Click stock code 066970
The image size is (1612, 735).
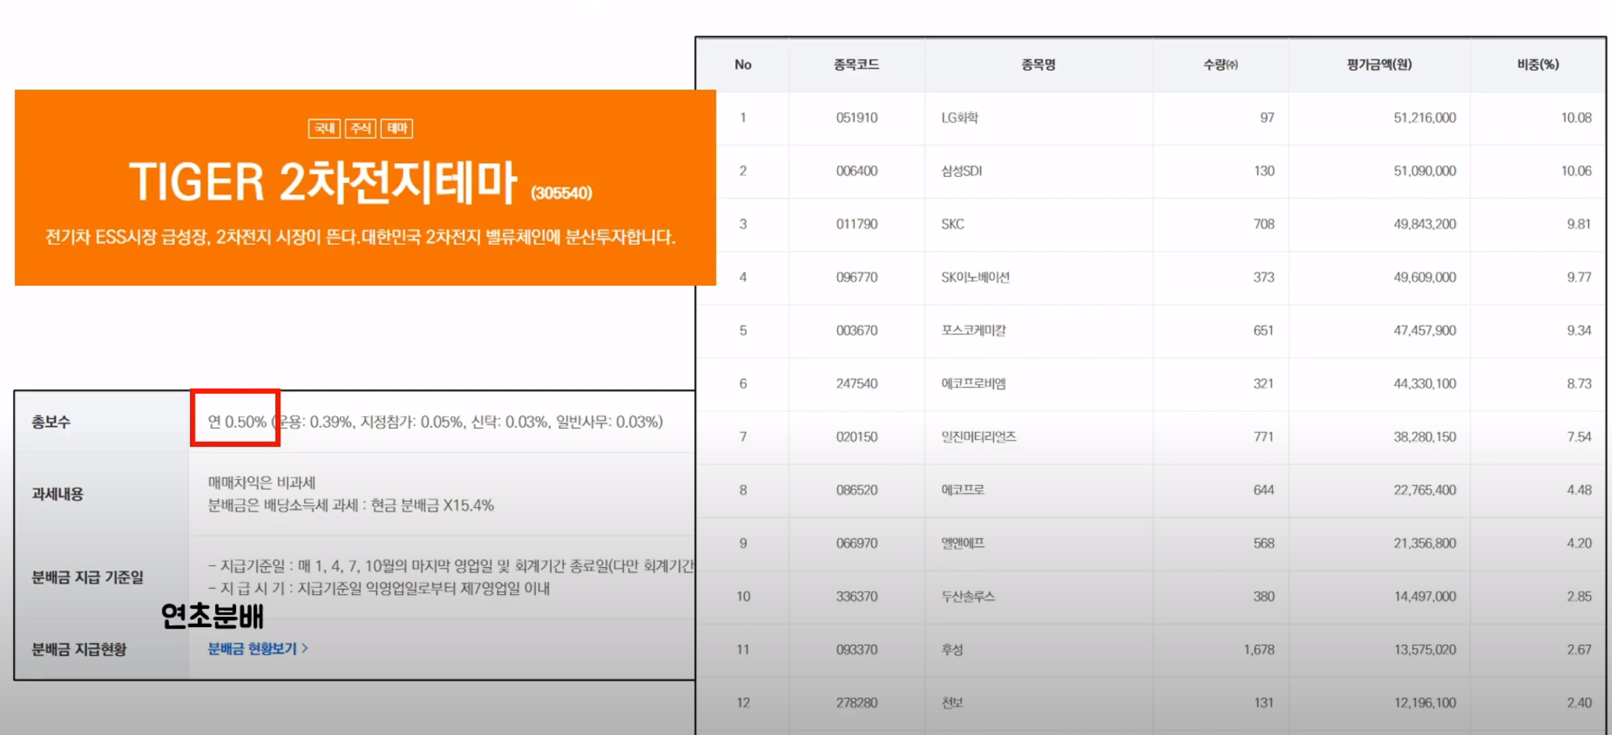coord(856,543)
